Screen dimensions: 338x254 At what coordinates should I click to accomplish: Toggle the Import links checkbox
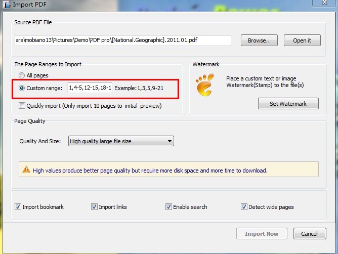pyautogui.click(x=94, y=207)
